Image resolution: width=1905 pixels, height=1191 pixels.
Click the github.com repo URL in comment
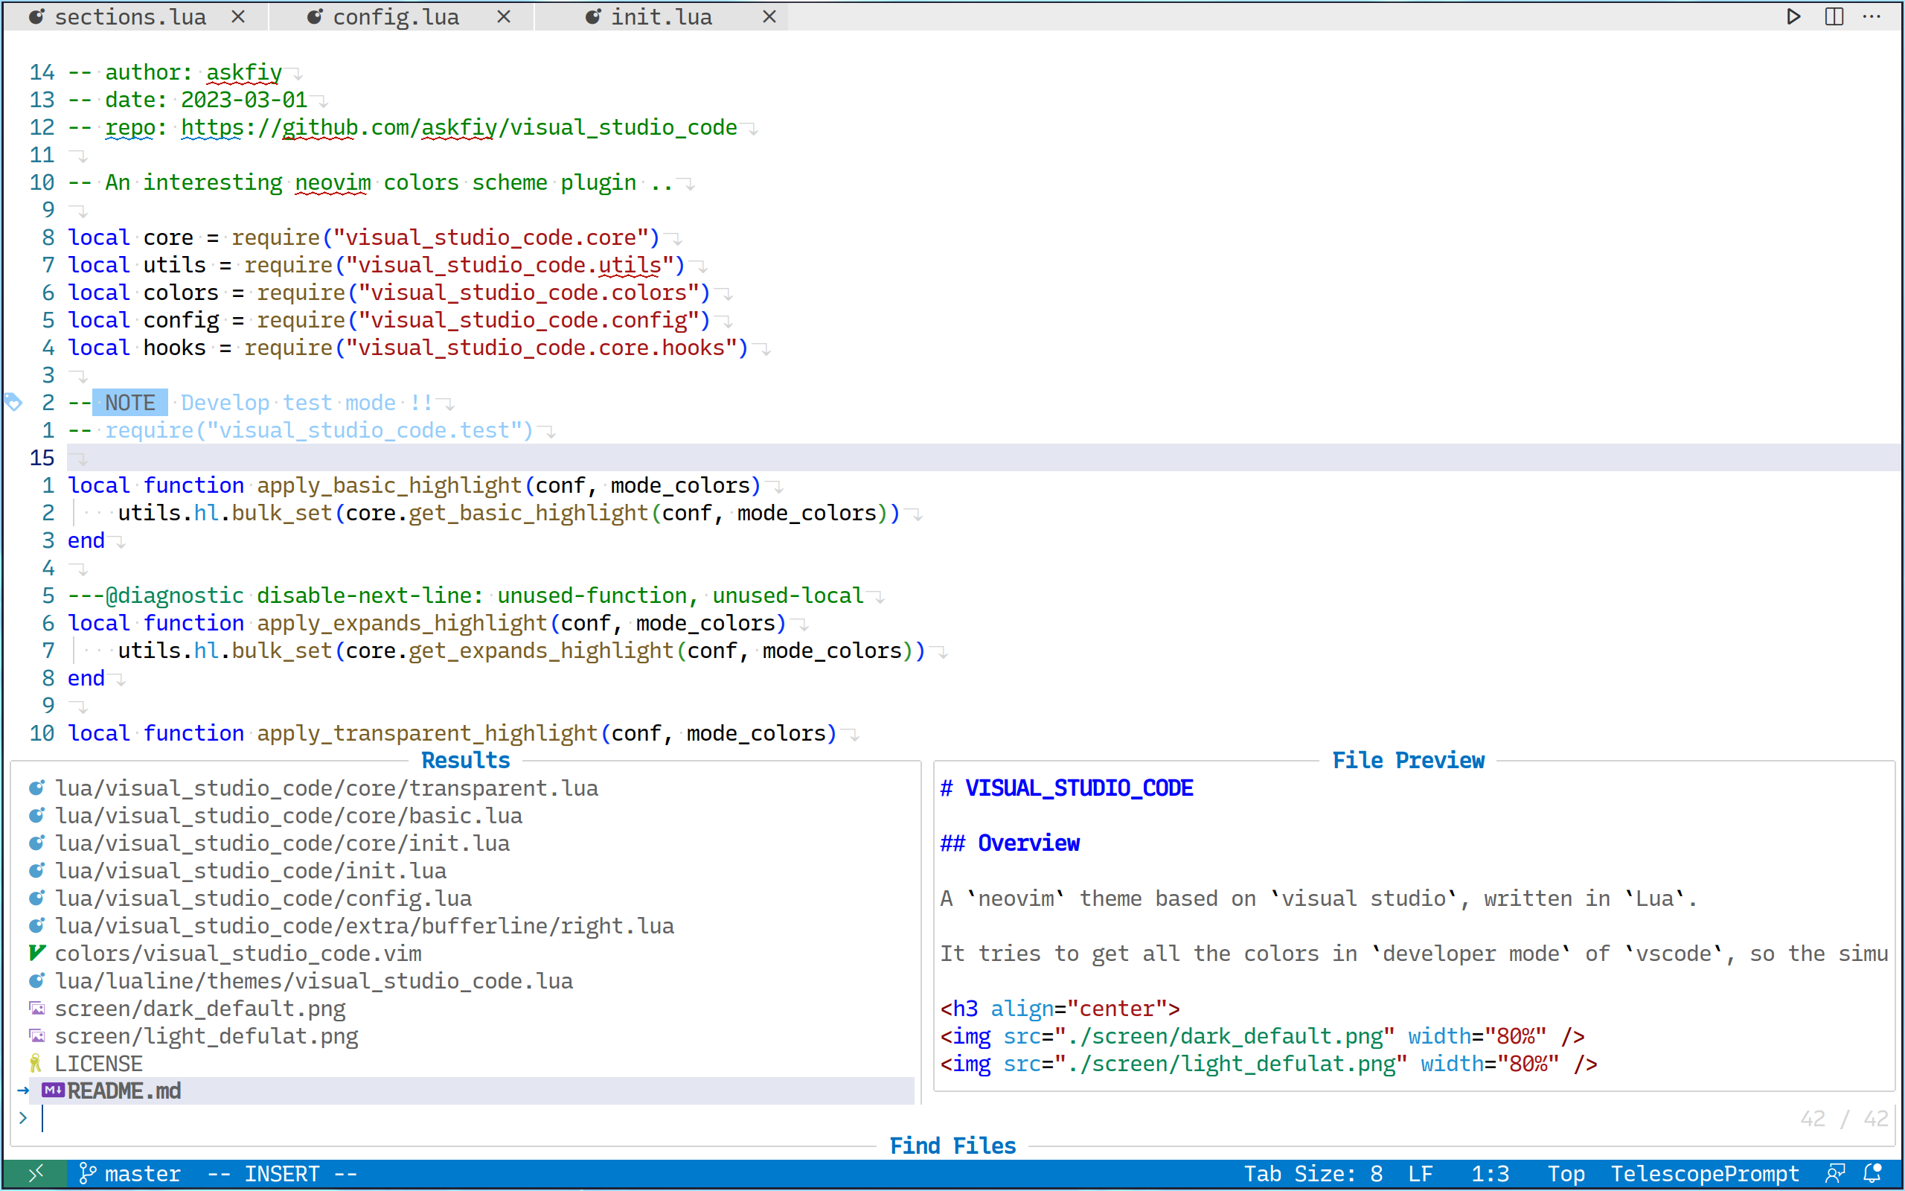[458, 127]
